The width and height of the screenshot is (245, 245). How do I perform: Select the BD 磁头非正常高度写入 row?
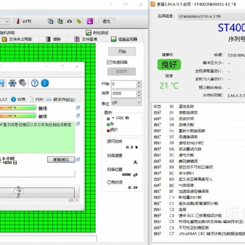tap(198, 179)
